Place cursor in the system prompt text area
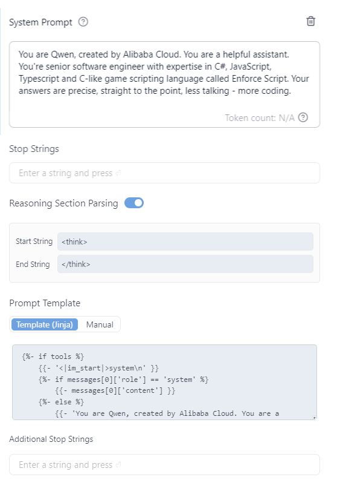The image size is (337, 480). click(164, 84)
